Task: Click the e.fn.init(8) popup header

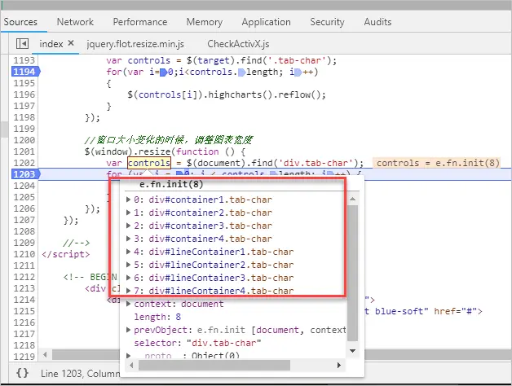Action: pos(171,184)
